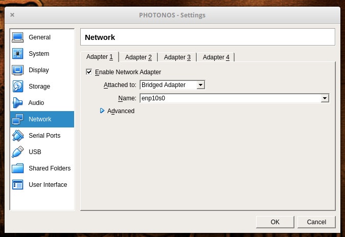Viewport: 345px width, 237px height.
Task: Open the adapter Name dropdown
Action: click(325, 98)
